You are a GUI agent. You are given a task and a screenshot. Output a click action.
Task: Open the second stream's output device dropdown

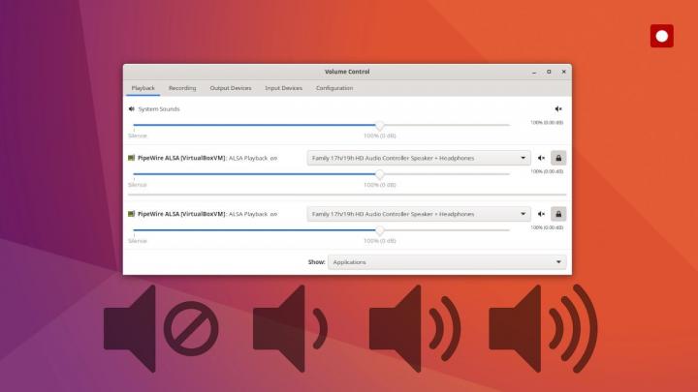[x=418, y=214]
